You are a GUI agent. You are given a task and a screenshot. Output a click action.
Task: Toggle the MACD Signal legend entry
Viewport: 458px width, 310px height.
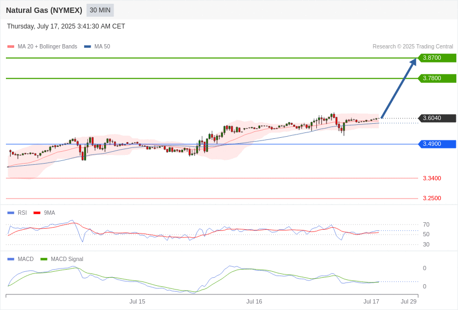point(61,259)
